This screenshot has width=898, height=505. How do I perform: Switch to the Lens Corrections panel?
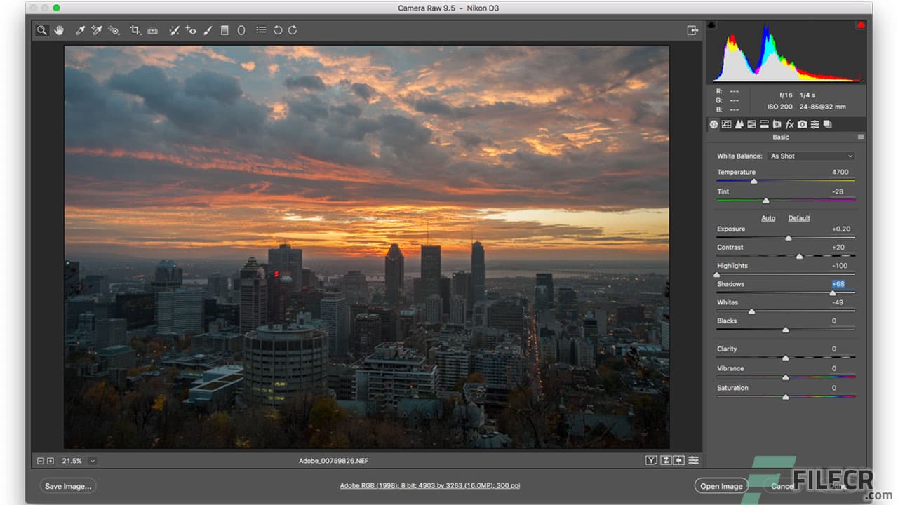click(x=777, y=124)
